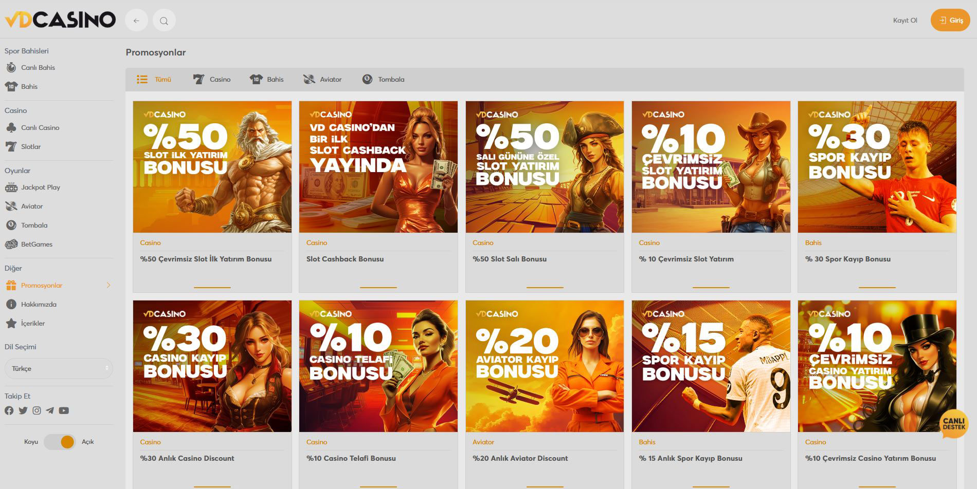Viewport: 977px width, 489px height.
Task: Click the VDCasino logo
Action: tap(60, 20)
